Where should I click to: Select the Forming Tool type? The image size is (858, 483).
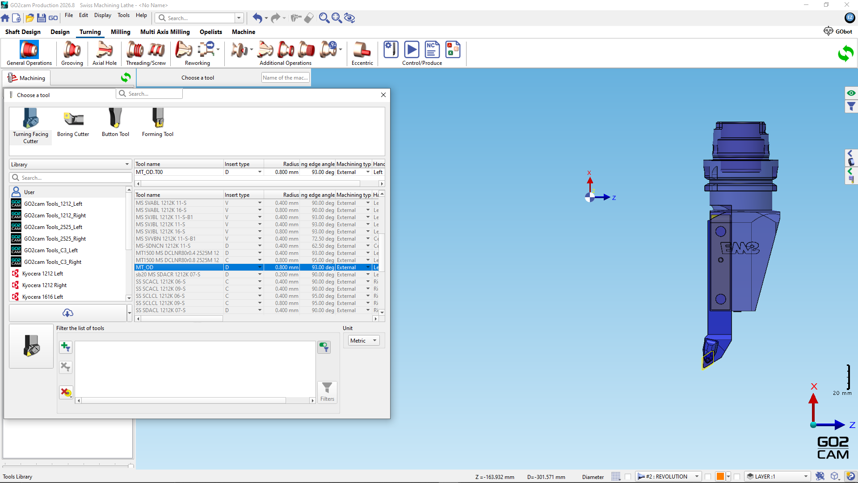coord(158,122)
